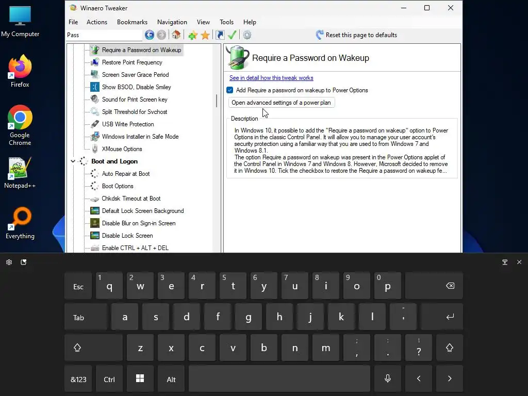528x396 pixels.
Task: Tap the spacebar on touch keyboard
Action: tap(279, 378)
